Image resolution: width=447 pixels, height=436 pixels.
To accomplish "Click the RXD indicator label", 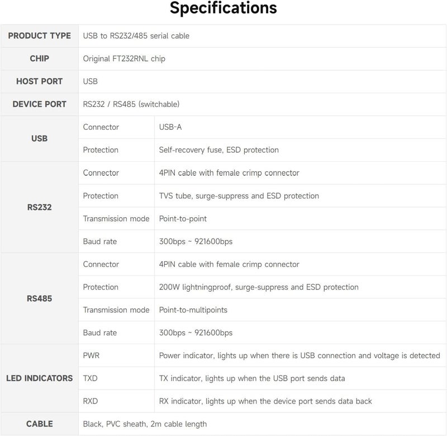I will click(91, 401).
